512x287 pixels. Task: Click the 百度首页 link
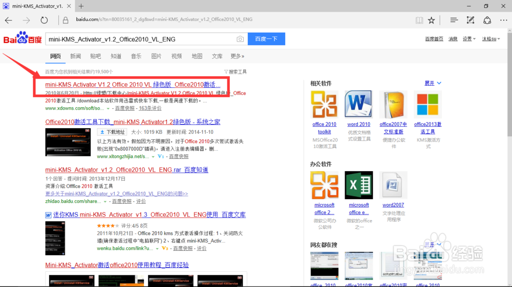point(434,39)
